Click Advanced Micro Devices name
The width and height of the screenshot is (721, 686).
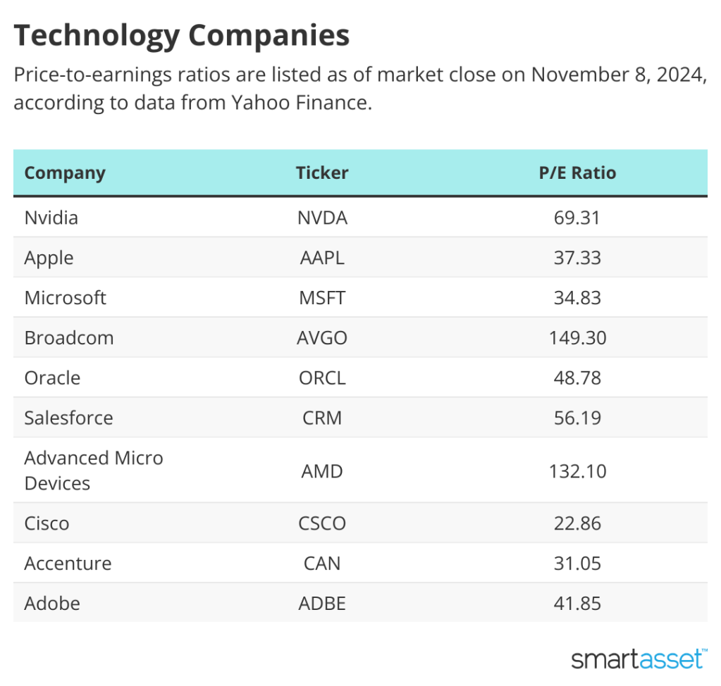point(94,470)
